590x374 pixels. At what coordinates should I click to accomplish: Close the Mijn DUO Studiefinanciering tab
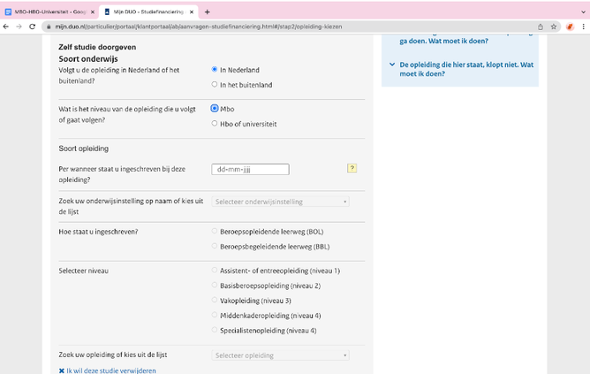pyautogui.click(x=192, y=11)
